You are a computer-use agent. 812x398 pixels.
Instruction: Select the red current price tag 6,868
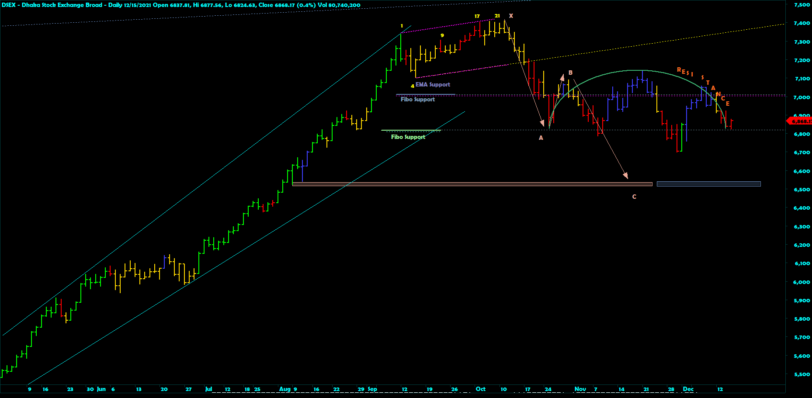799,121
